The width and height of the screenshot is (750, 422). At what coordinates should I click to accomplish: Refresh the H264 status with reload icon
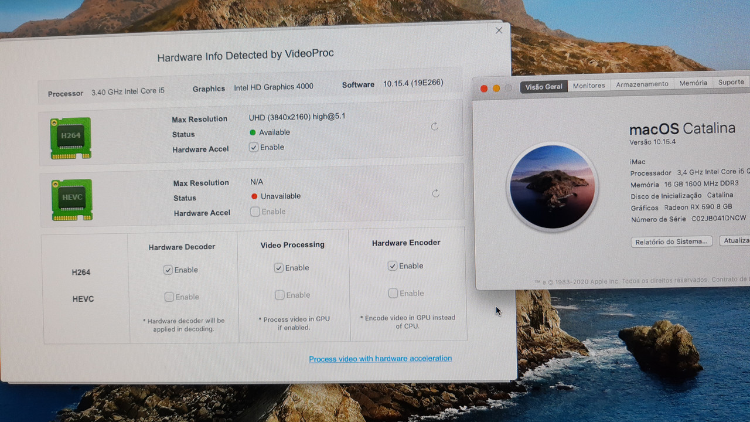tap(435, 127)
